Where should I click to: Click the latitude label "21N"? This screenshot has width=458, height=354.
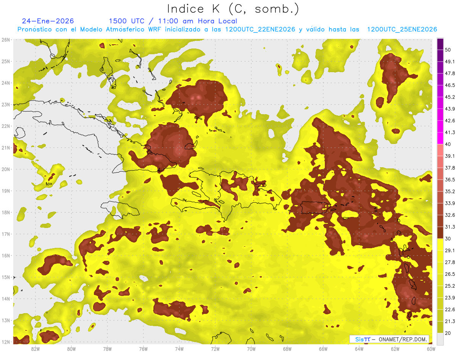(6, 147)
